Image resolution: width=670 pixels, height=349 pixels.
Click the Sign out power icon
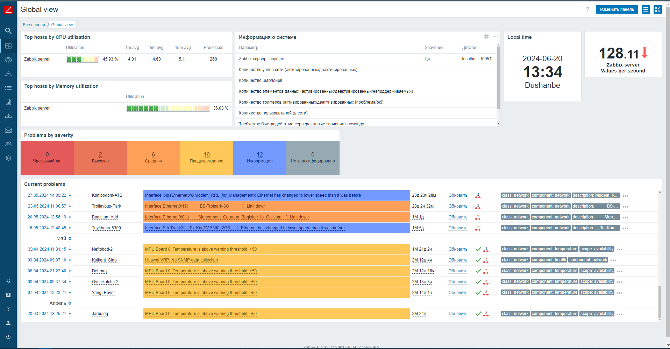click(x=8, y=337)
